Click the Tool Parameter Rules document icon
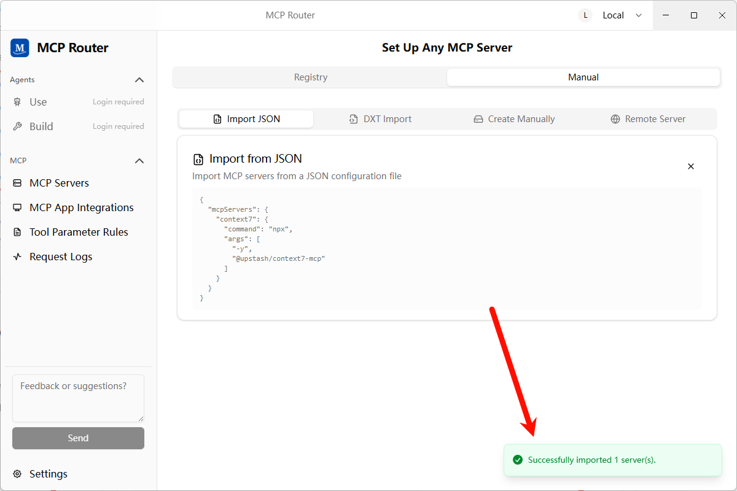This screenshot has width=737, height=491. pyautogui.click(x=17, y=232)
